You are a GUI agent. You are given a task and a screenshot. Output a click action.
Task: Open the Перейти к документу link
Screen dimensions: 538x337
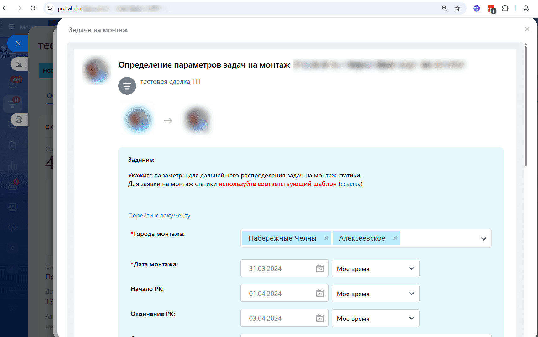(x=159, y=216)
